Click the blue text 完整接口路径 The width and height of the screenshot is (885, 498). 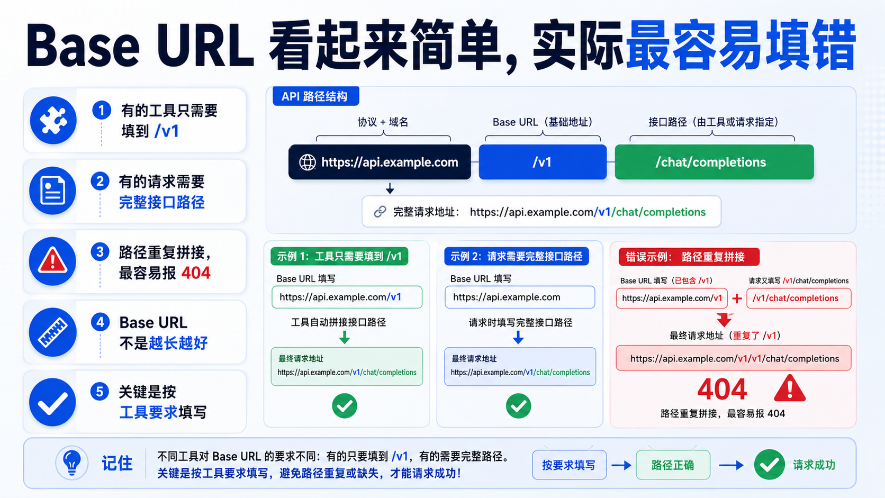tap(161, 202)
